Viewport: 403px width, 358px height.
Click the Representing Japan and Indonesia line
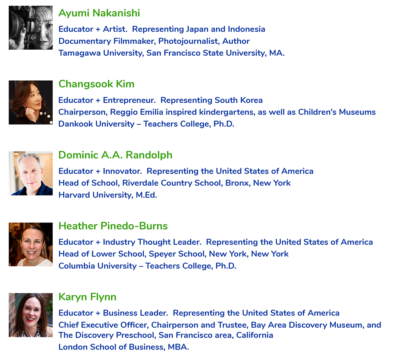pyautogui.click(x=162, y=29)
